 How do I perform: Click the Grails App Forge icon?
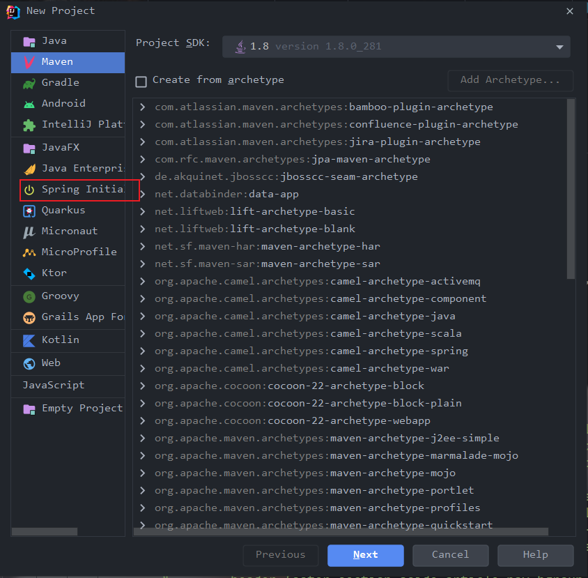pyautogui.click(x=29, y=317)
